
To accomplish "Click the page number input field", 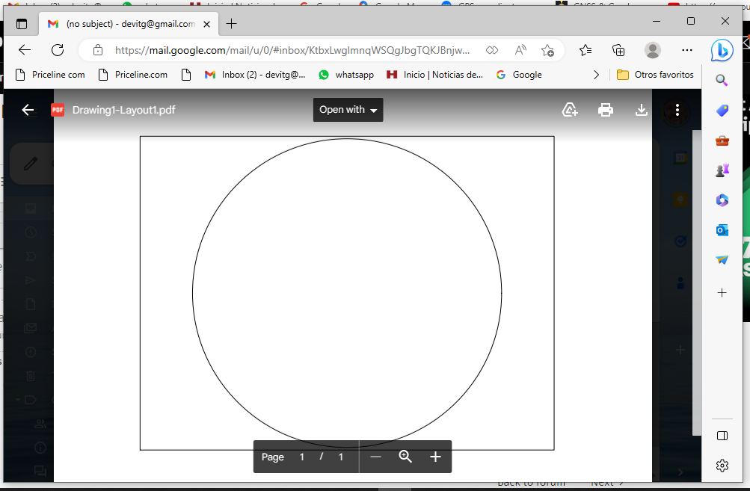I will 301,457.
